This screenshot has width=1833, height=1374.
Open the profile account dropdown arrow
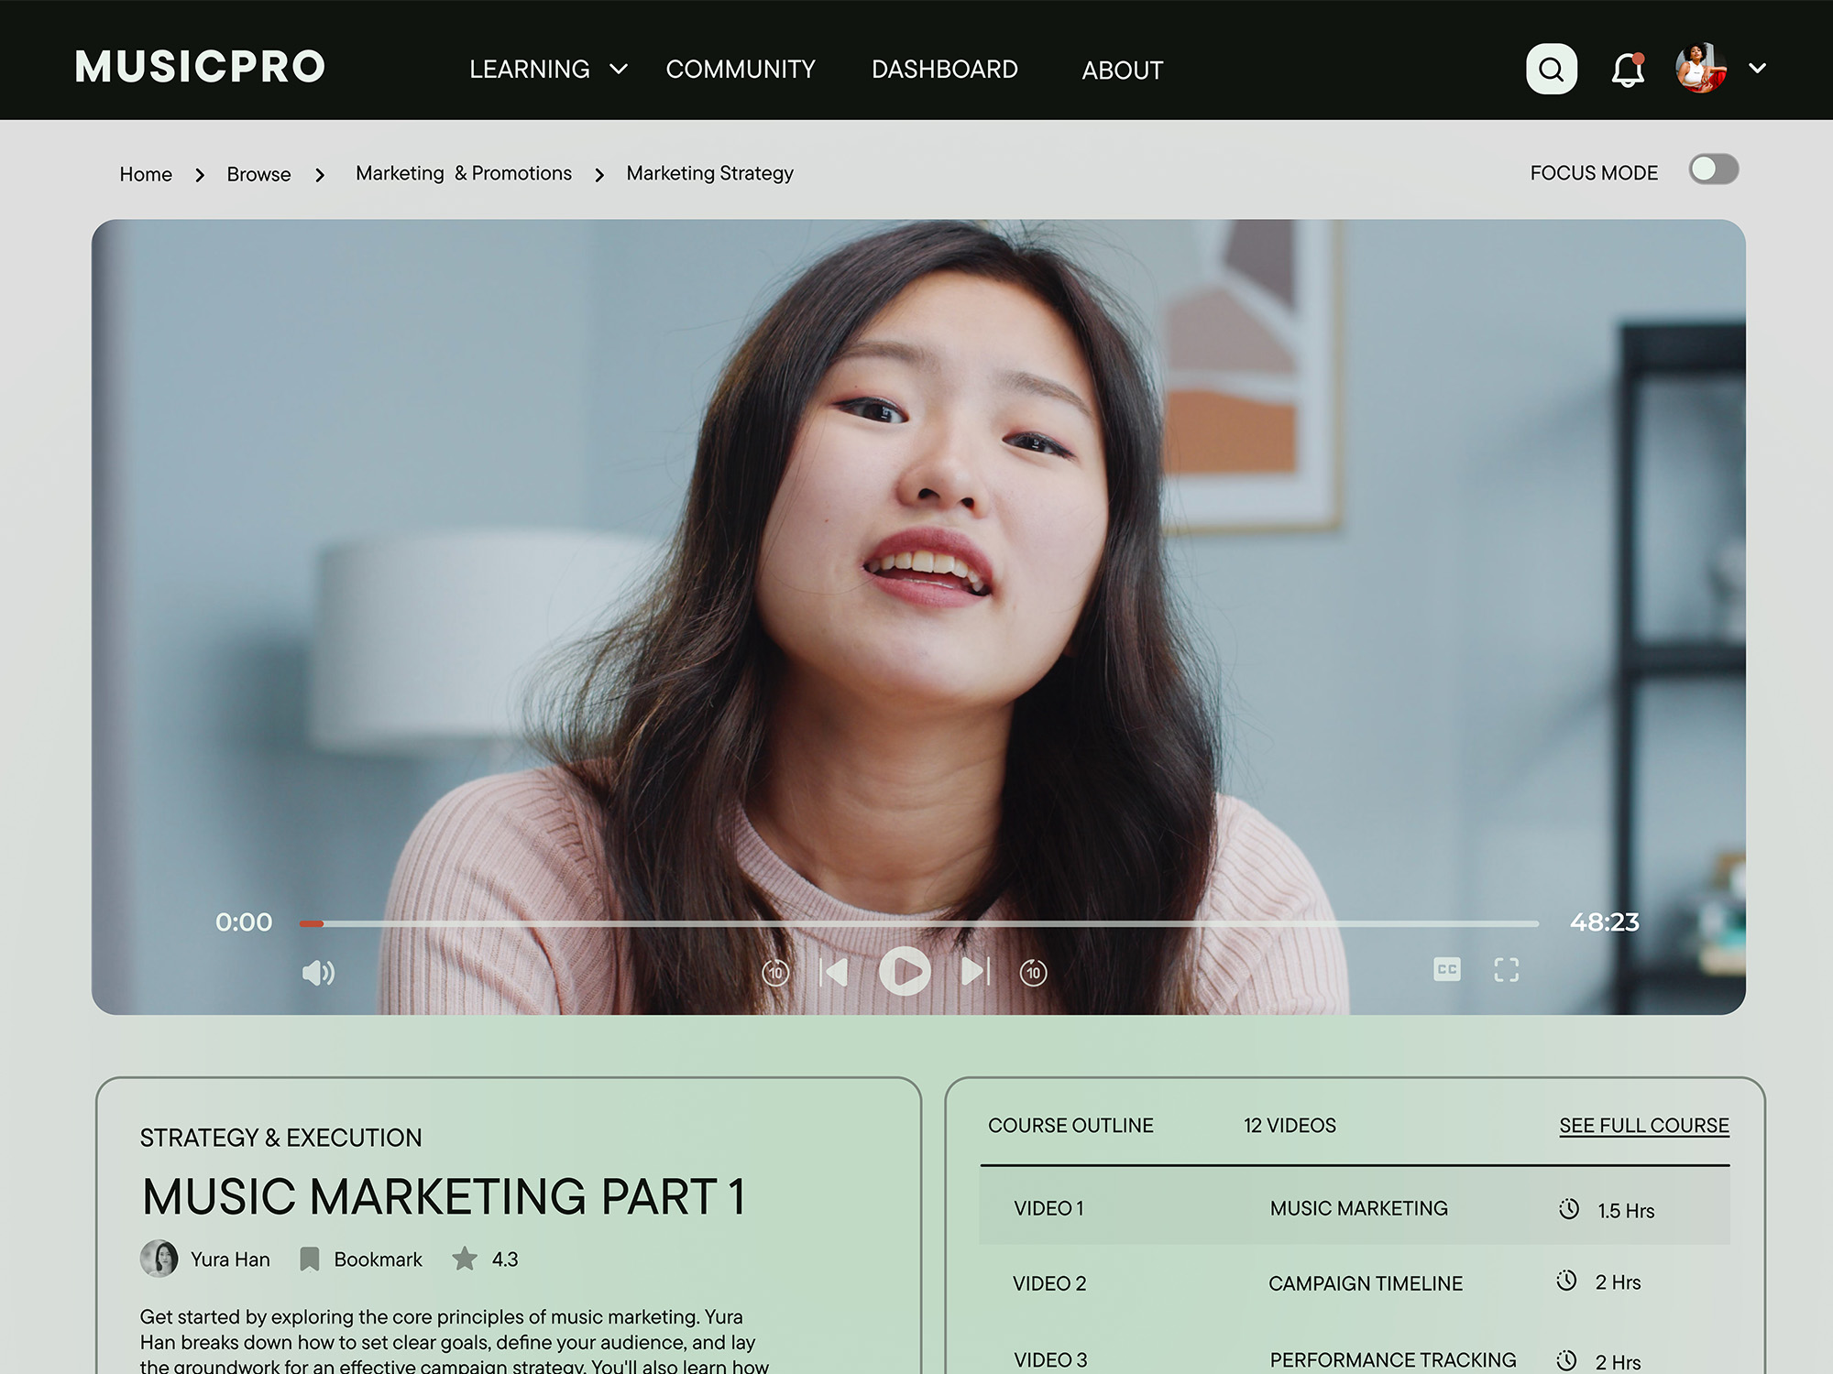[1757, 69]
